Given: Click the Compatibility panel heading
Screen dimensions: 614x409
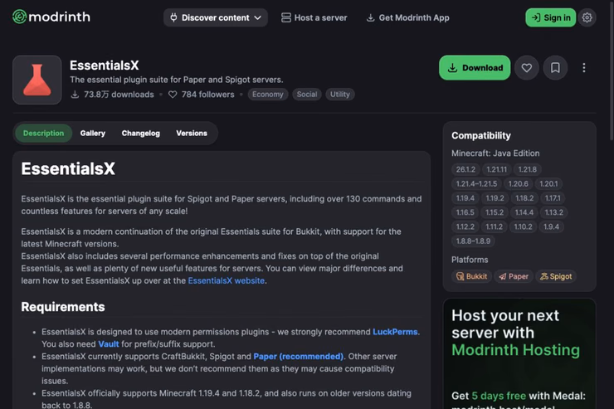Looking at the screenshot, I should (x=481, y=135).
